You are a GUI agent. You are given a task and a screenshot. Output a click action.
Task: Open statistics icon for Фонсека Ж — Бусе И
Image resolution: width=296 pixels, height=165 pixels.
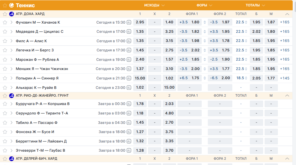pyautogui.click(x=129, y=132)
